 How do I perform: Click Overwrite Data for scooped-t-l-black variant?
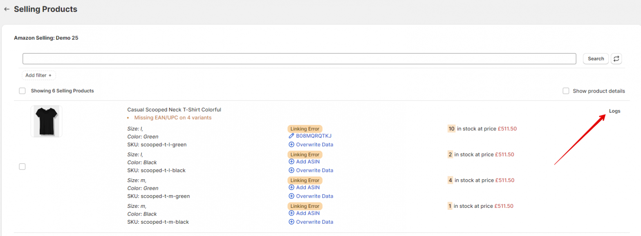pos(314,170)
